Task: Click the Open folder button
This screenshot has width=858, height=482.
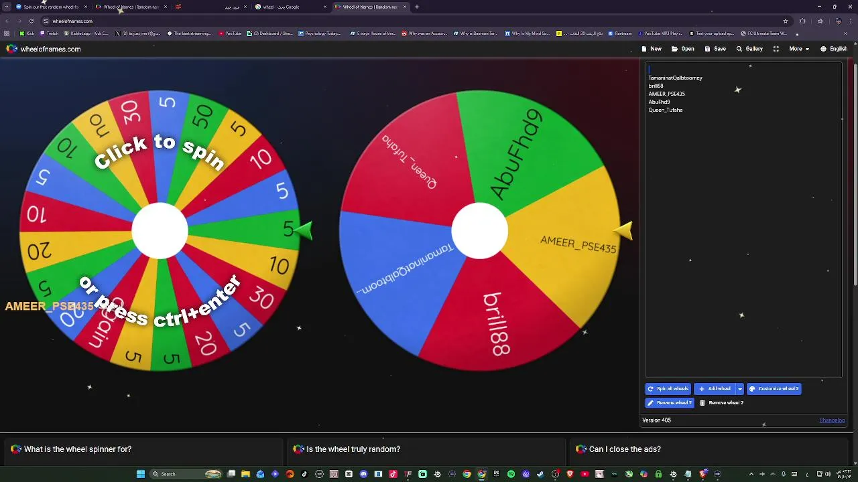Action: (683, 49)
